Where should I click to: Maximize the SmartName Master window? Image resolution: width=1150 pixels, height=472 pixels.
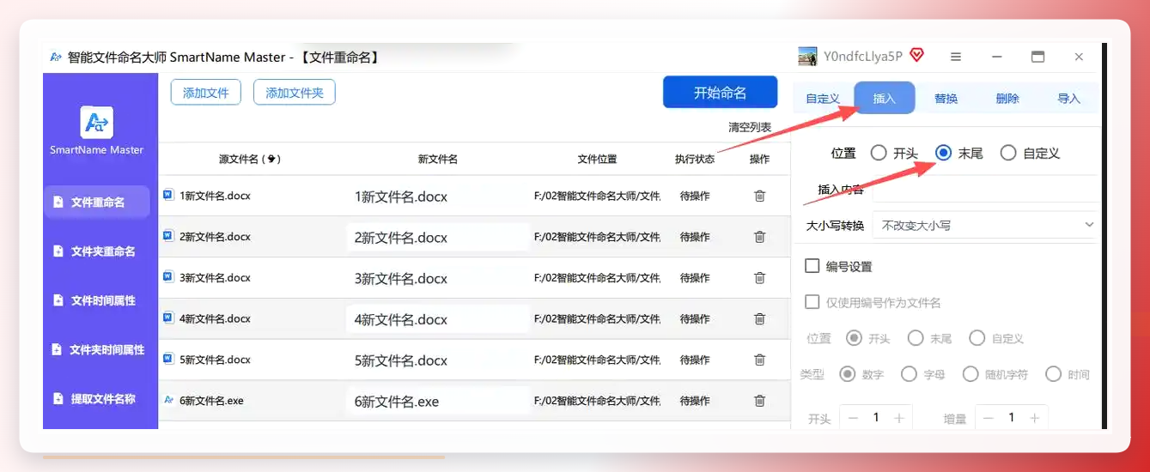coord(1037,57)
